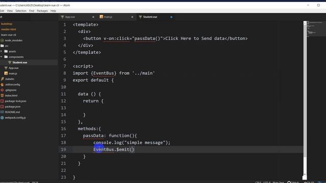Click UTF-8 encoding in status bar
This screenshot has width=326, height=183.
point(267,182)
